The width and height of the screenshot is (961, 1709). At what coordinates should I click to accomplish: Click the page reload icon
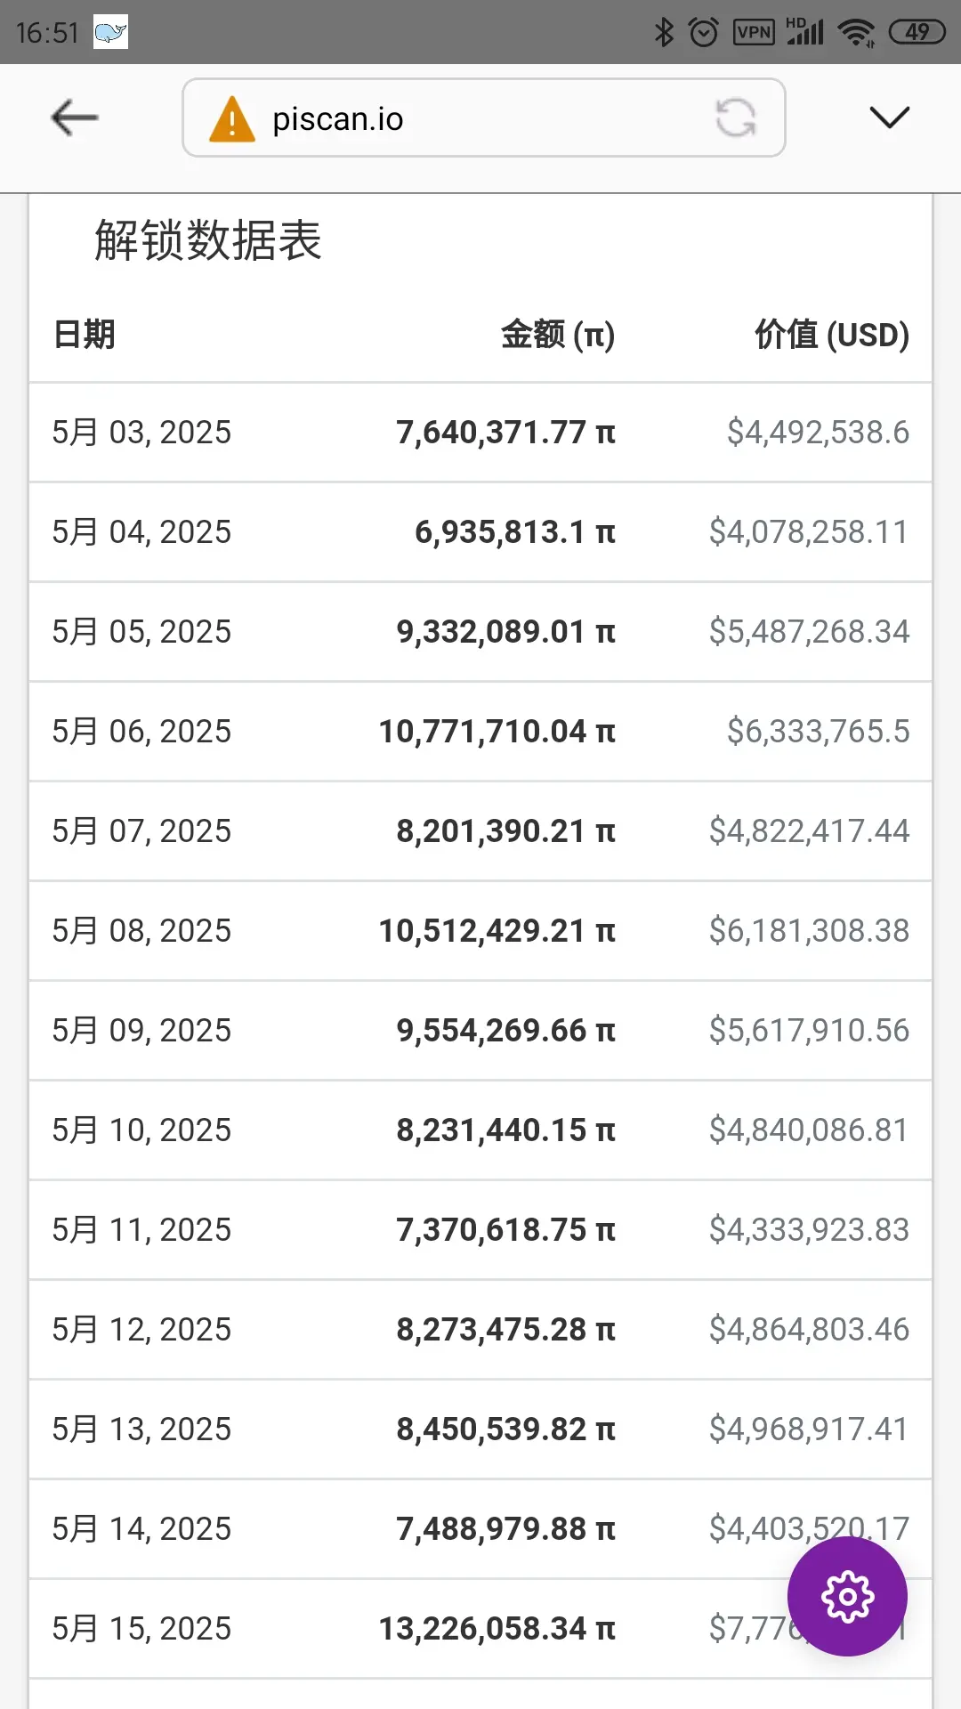[736, 117]
